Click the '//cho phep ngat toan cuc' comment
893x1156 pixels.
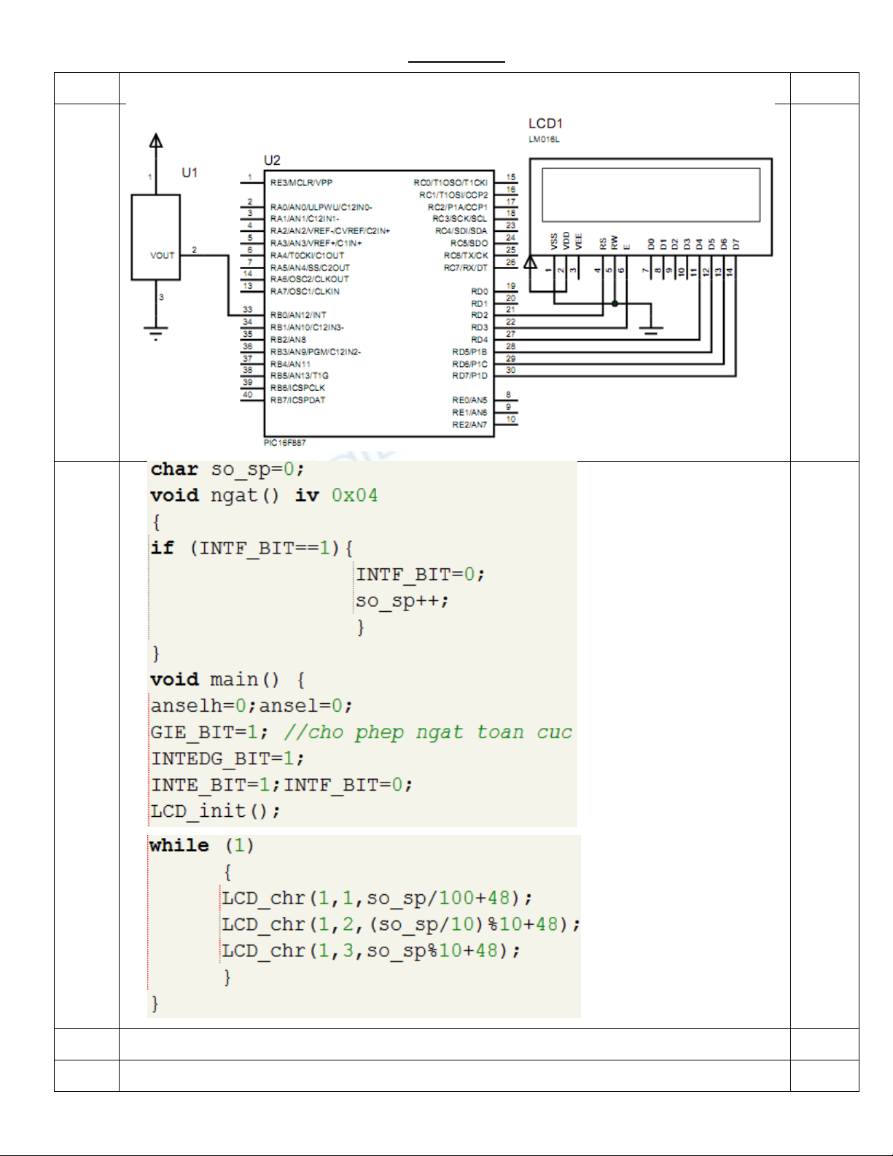[428, 732]
